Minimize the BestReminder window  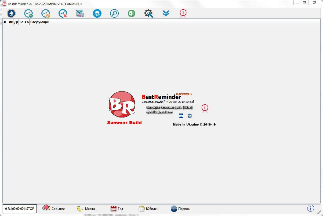pyautogui.click(x=297, y=3)
